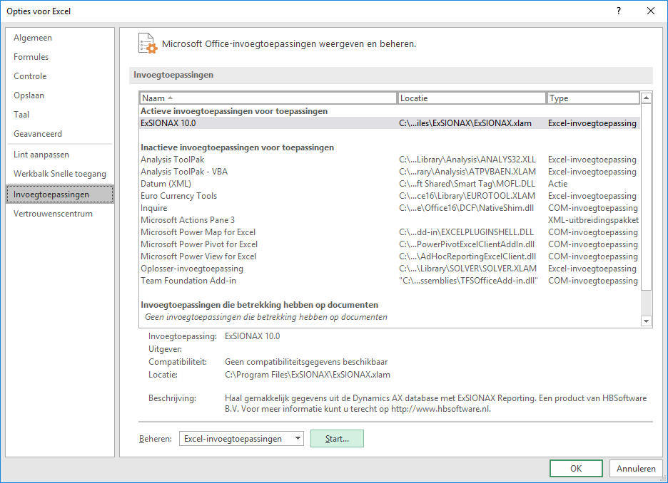Click the add-ins list vertical scrollbar thumb
This screenshot has height=483, width=668.
(647, 197)
